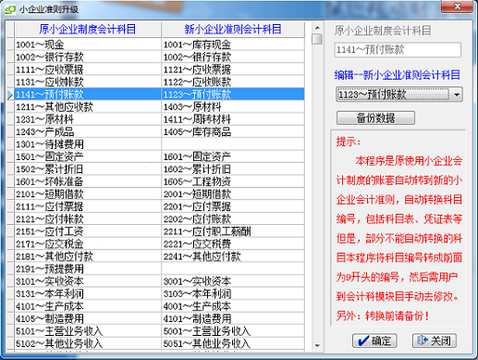This screenshot has width=478, height=360.
Task: Select row 1002~银行存款 in left column
Action: tap(88, 56)
